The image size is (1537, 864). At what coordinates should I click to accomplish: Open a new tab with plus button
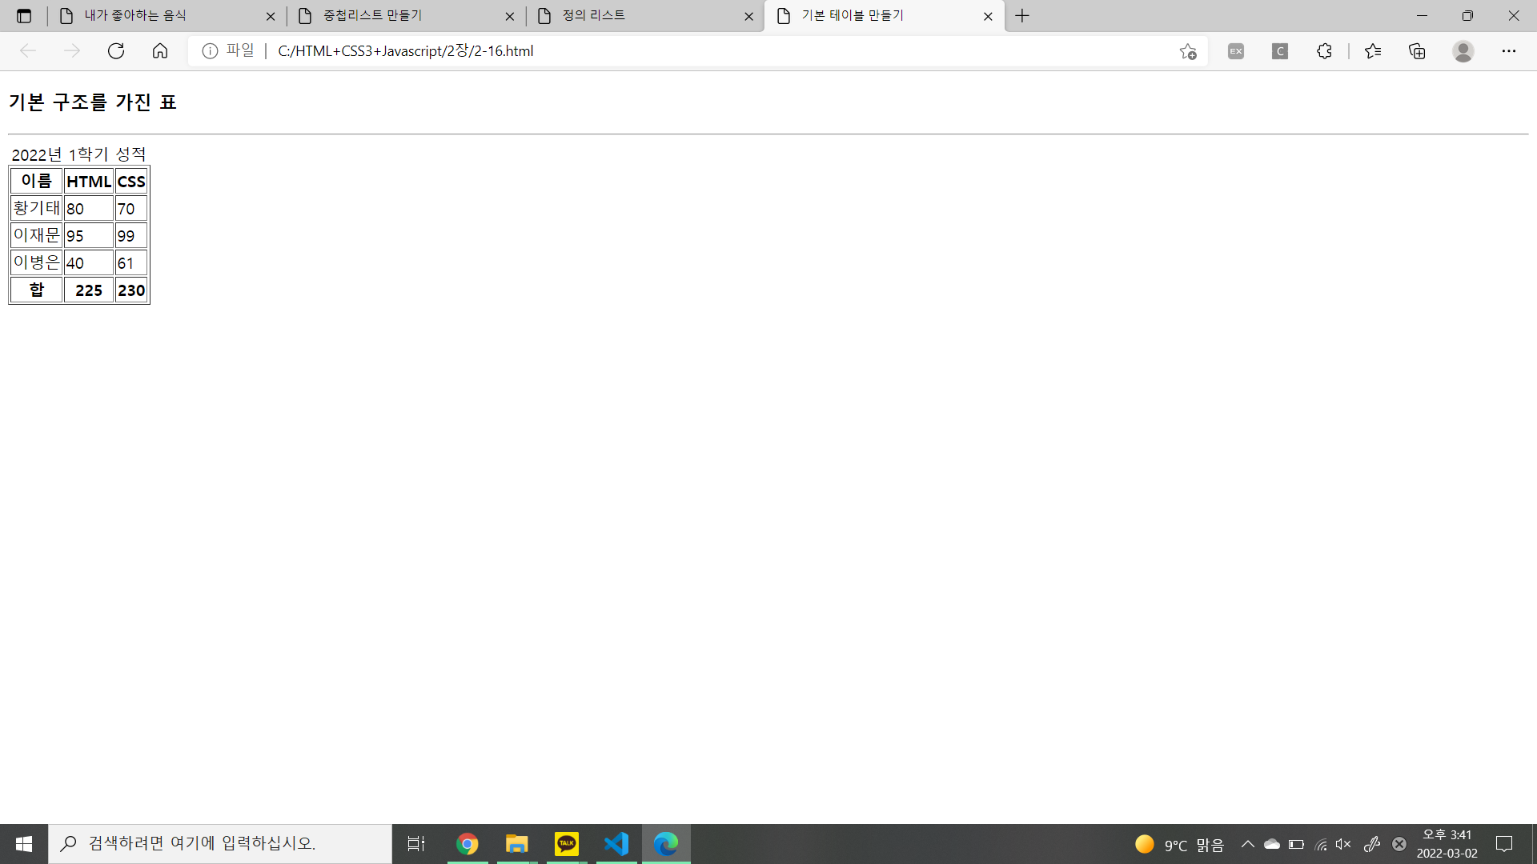1022,16
